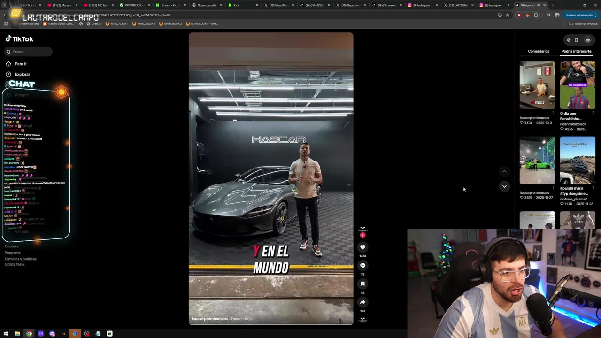This screenshot has height=338, width=601.
Task: Open File Explorer from the taskbar
Action: [17, 334]
